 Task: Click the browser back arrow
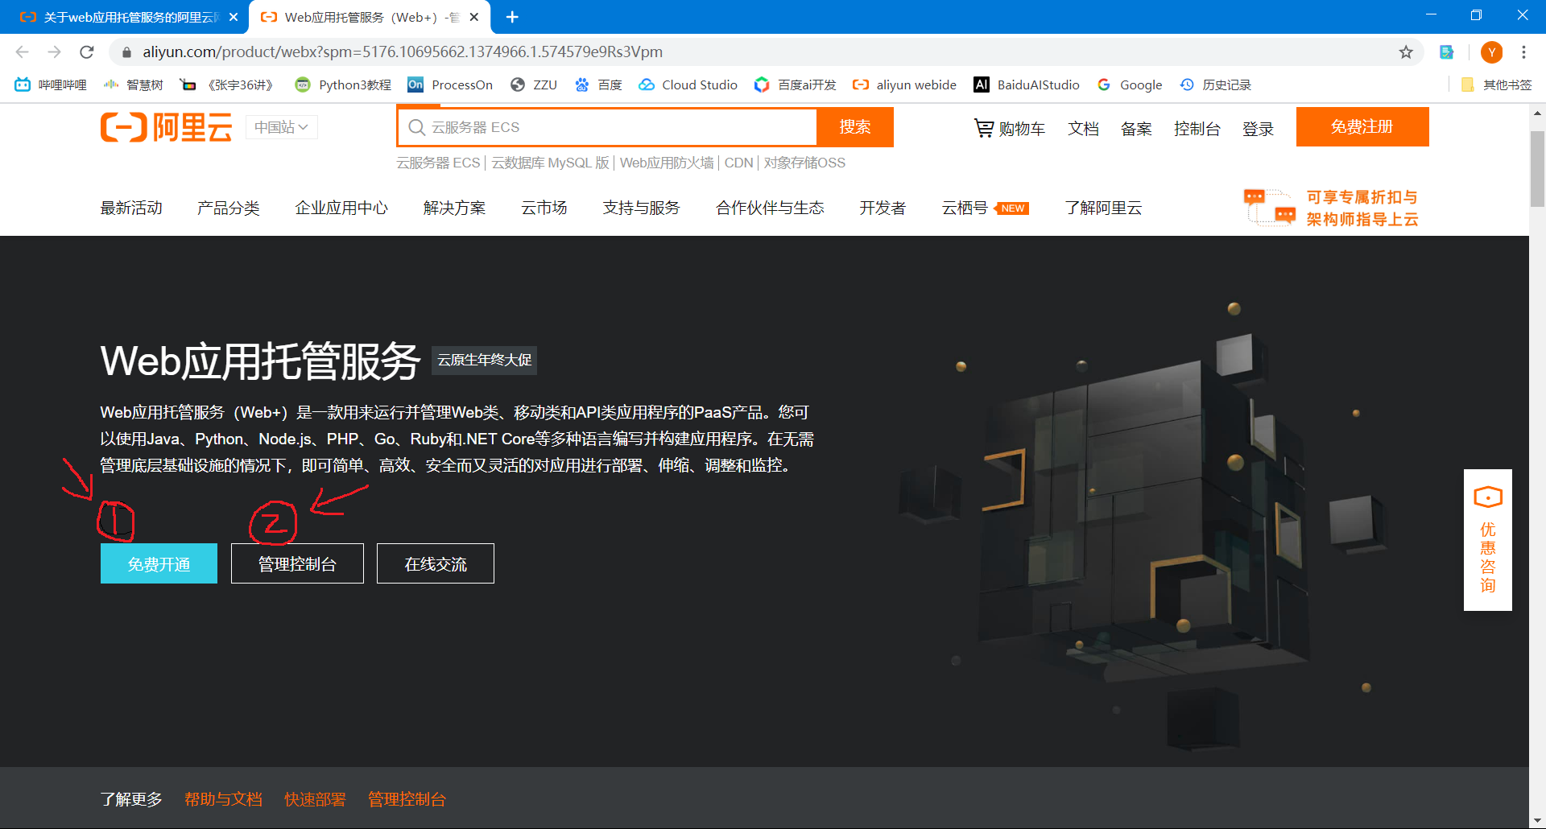tap(22, 52)
